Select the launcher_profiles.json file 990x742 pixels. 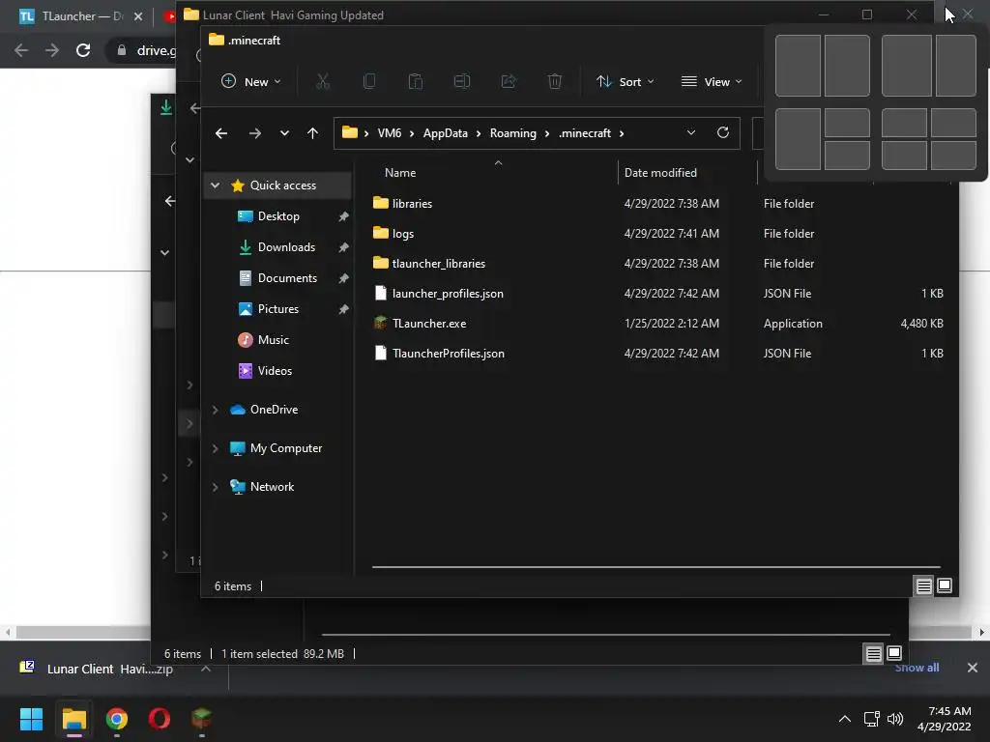(448, 294)
